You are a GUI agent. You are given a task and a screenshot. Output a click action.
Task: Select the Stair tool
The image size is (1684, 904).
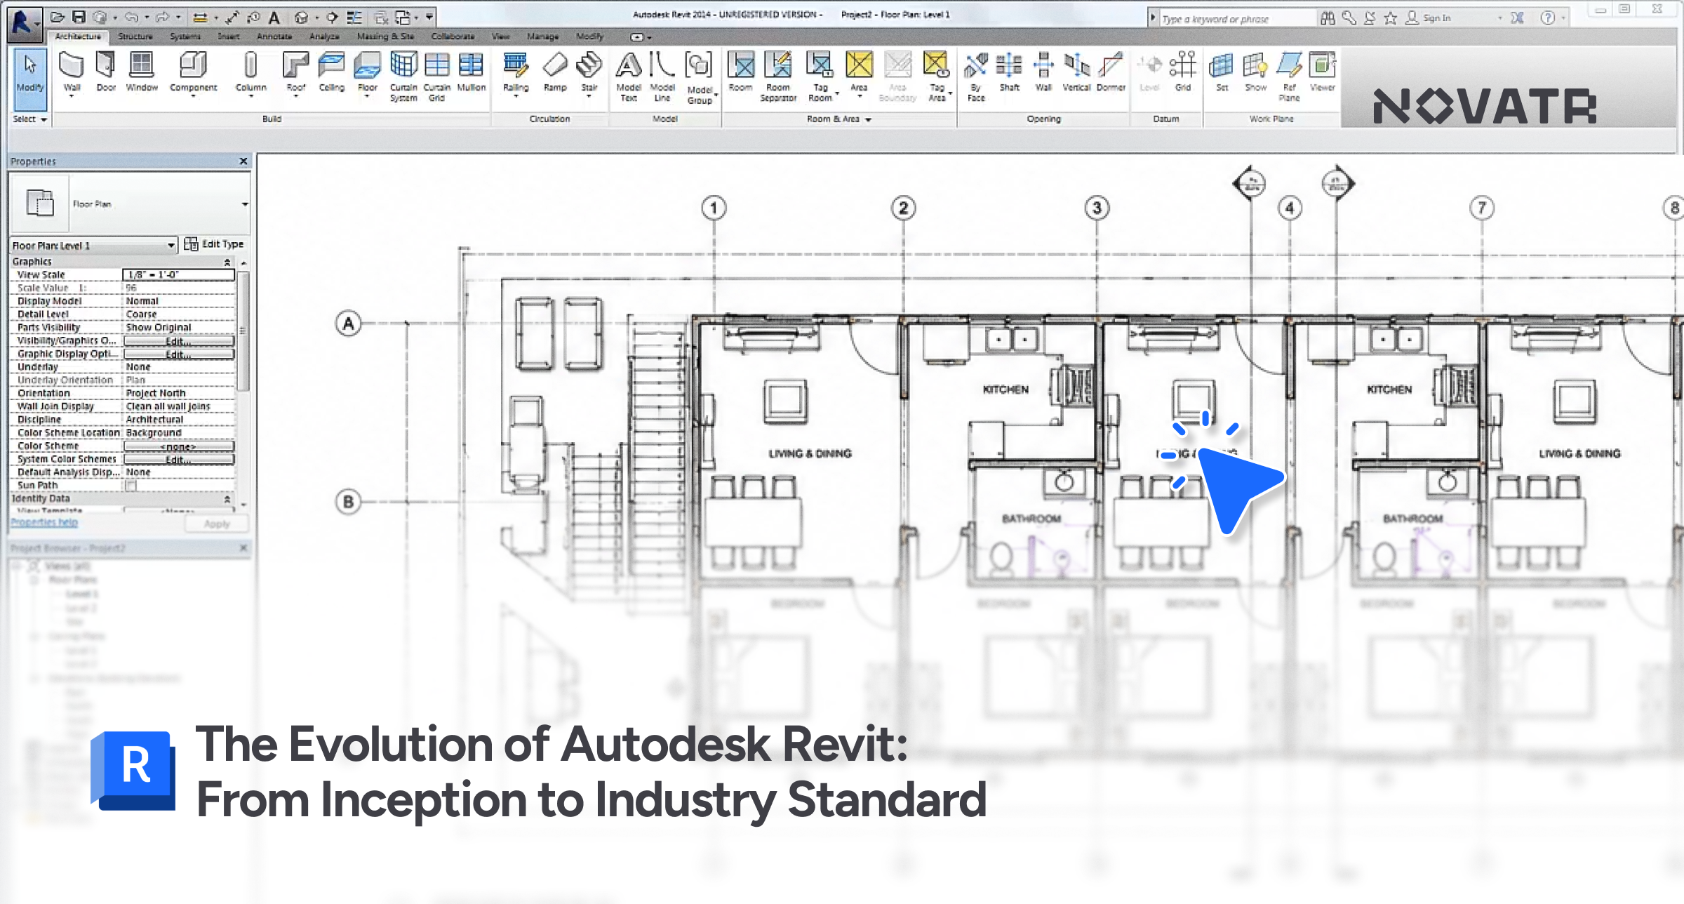tap(589, 72)
